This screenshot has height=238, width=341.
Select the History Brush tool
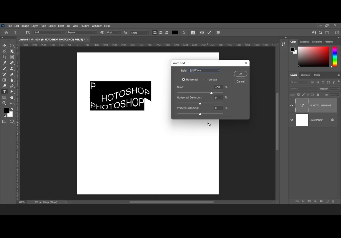coord(5,75)
